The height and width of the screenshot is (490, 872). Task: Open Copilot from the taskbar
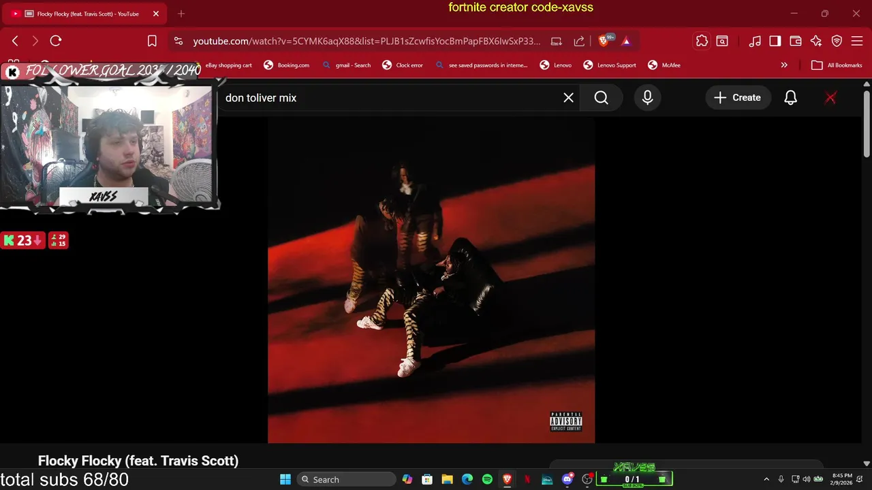407,479
